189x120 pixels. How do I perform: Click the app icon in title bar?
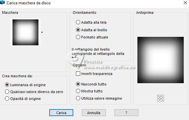pyautogui.click(x=2, y=2)
